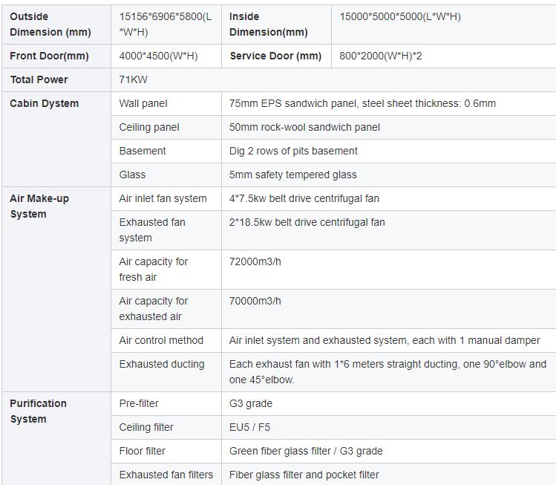This screenshot has width=556, height=485.
Task: Click the 5mm safety tempered glass cell
Action: [293, 175]
